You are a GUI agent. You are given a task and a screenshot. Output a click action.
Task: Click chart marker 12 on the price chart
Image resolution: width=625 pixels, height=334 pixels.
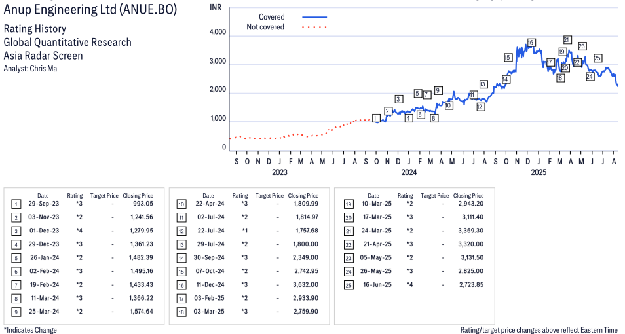[480, 107]
